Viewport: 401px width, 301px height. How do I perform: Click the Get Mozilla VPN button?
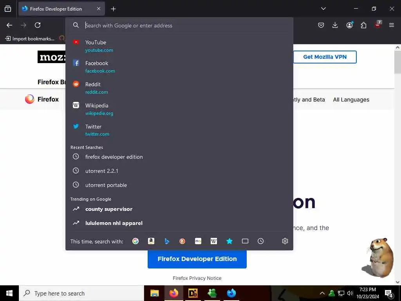click(325, 57)
